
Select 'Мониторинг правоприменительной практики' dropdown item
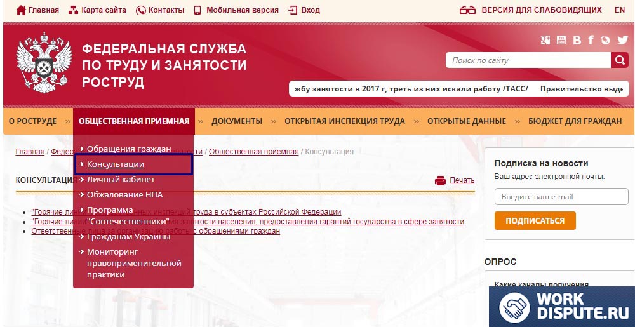(x=134, y=264)
